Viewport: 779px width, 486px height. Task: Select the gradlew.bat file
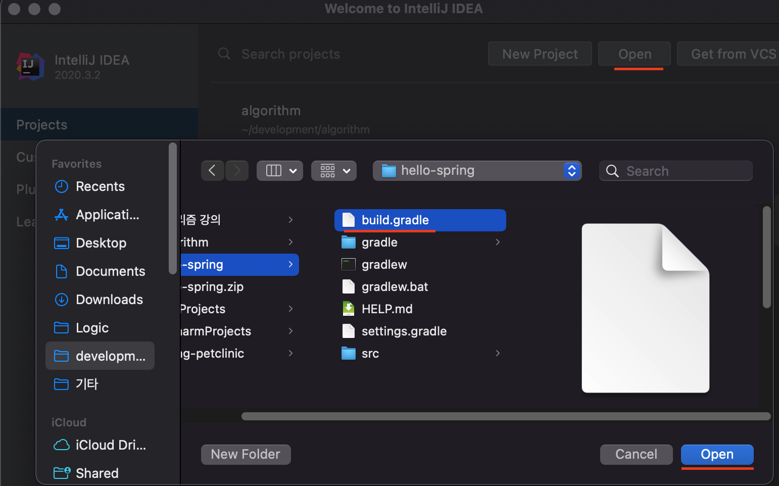420,287
